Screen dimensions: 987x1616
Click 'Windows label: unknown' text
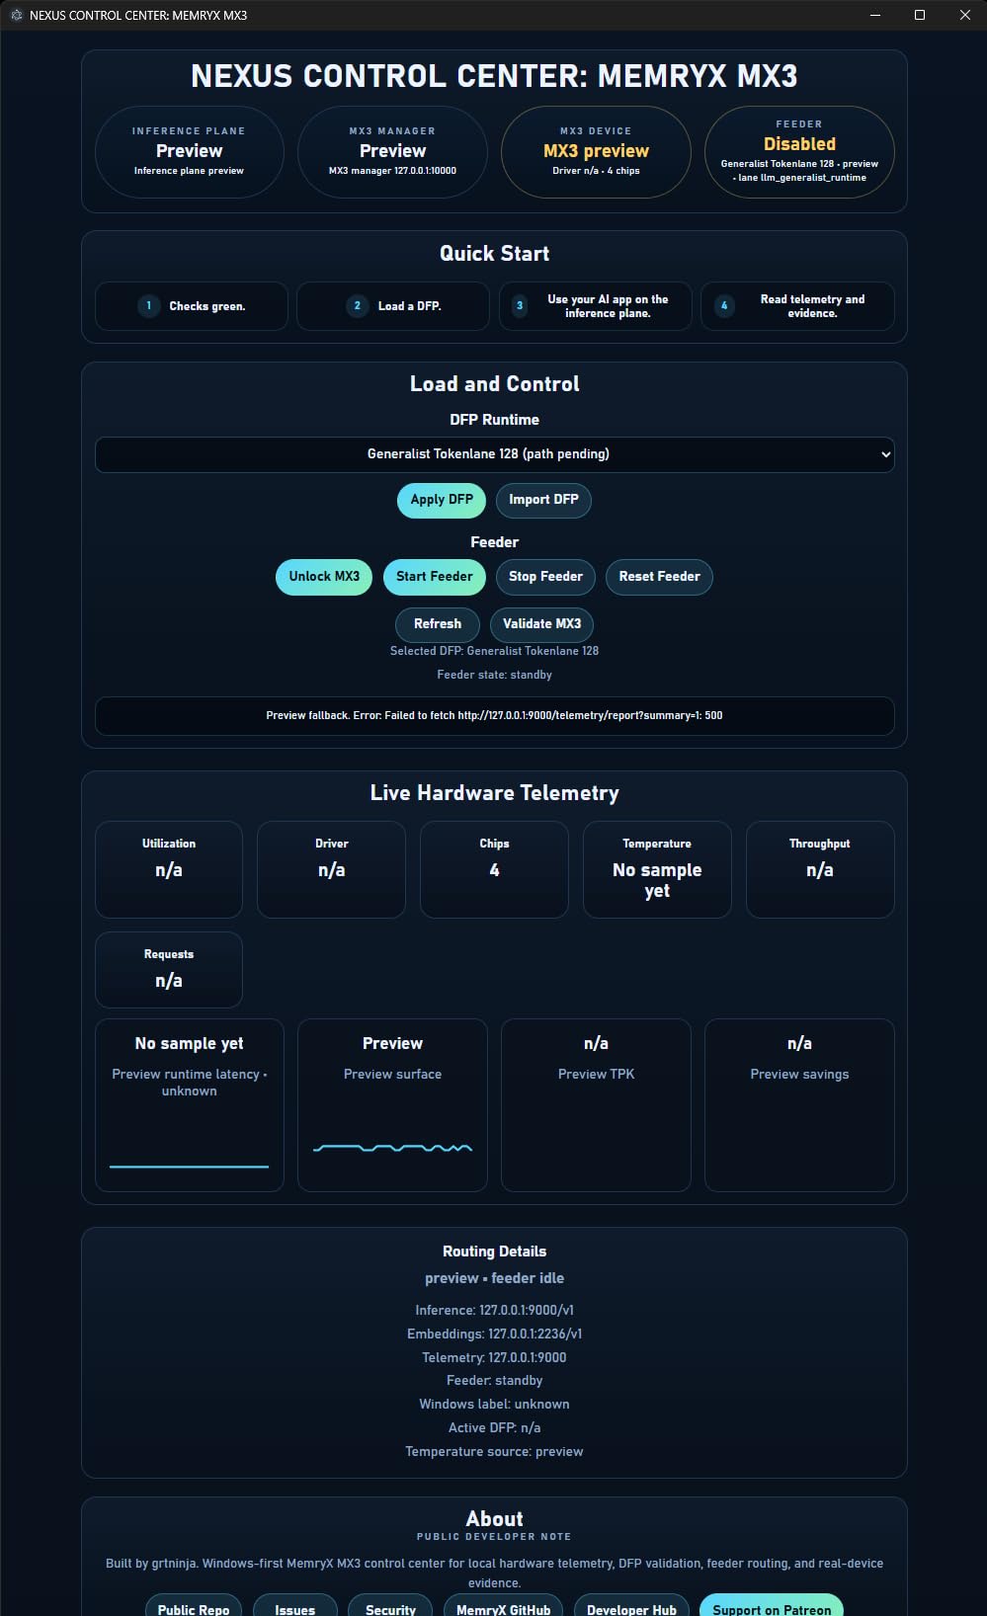[494, 1404]
